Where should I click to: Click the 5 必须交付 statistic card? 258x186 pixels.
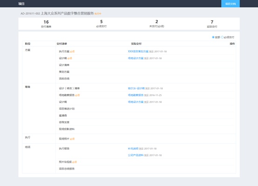point(102,24)
